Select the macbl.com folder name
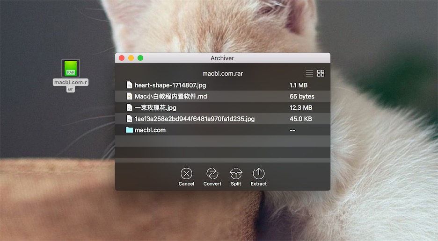This screenshot has width=438, height=241. 150,130
